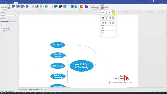The width and height of the screenshot is (167, 94).
Task: Apply the Radial layout
Action: (x=103, y=28)
